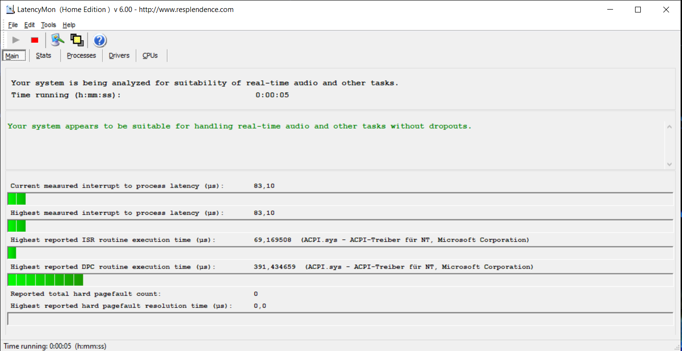Image resolution: width=682 pixels, height=351 pixels.
Task: Click the LatencyMon icon in the title bar
Action: [x=10, y=10]
